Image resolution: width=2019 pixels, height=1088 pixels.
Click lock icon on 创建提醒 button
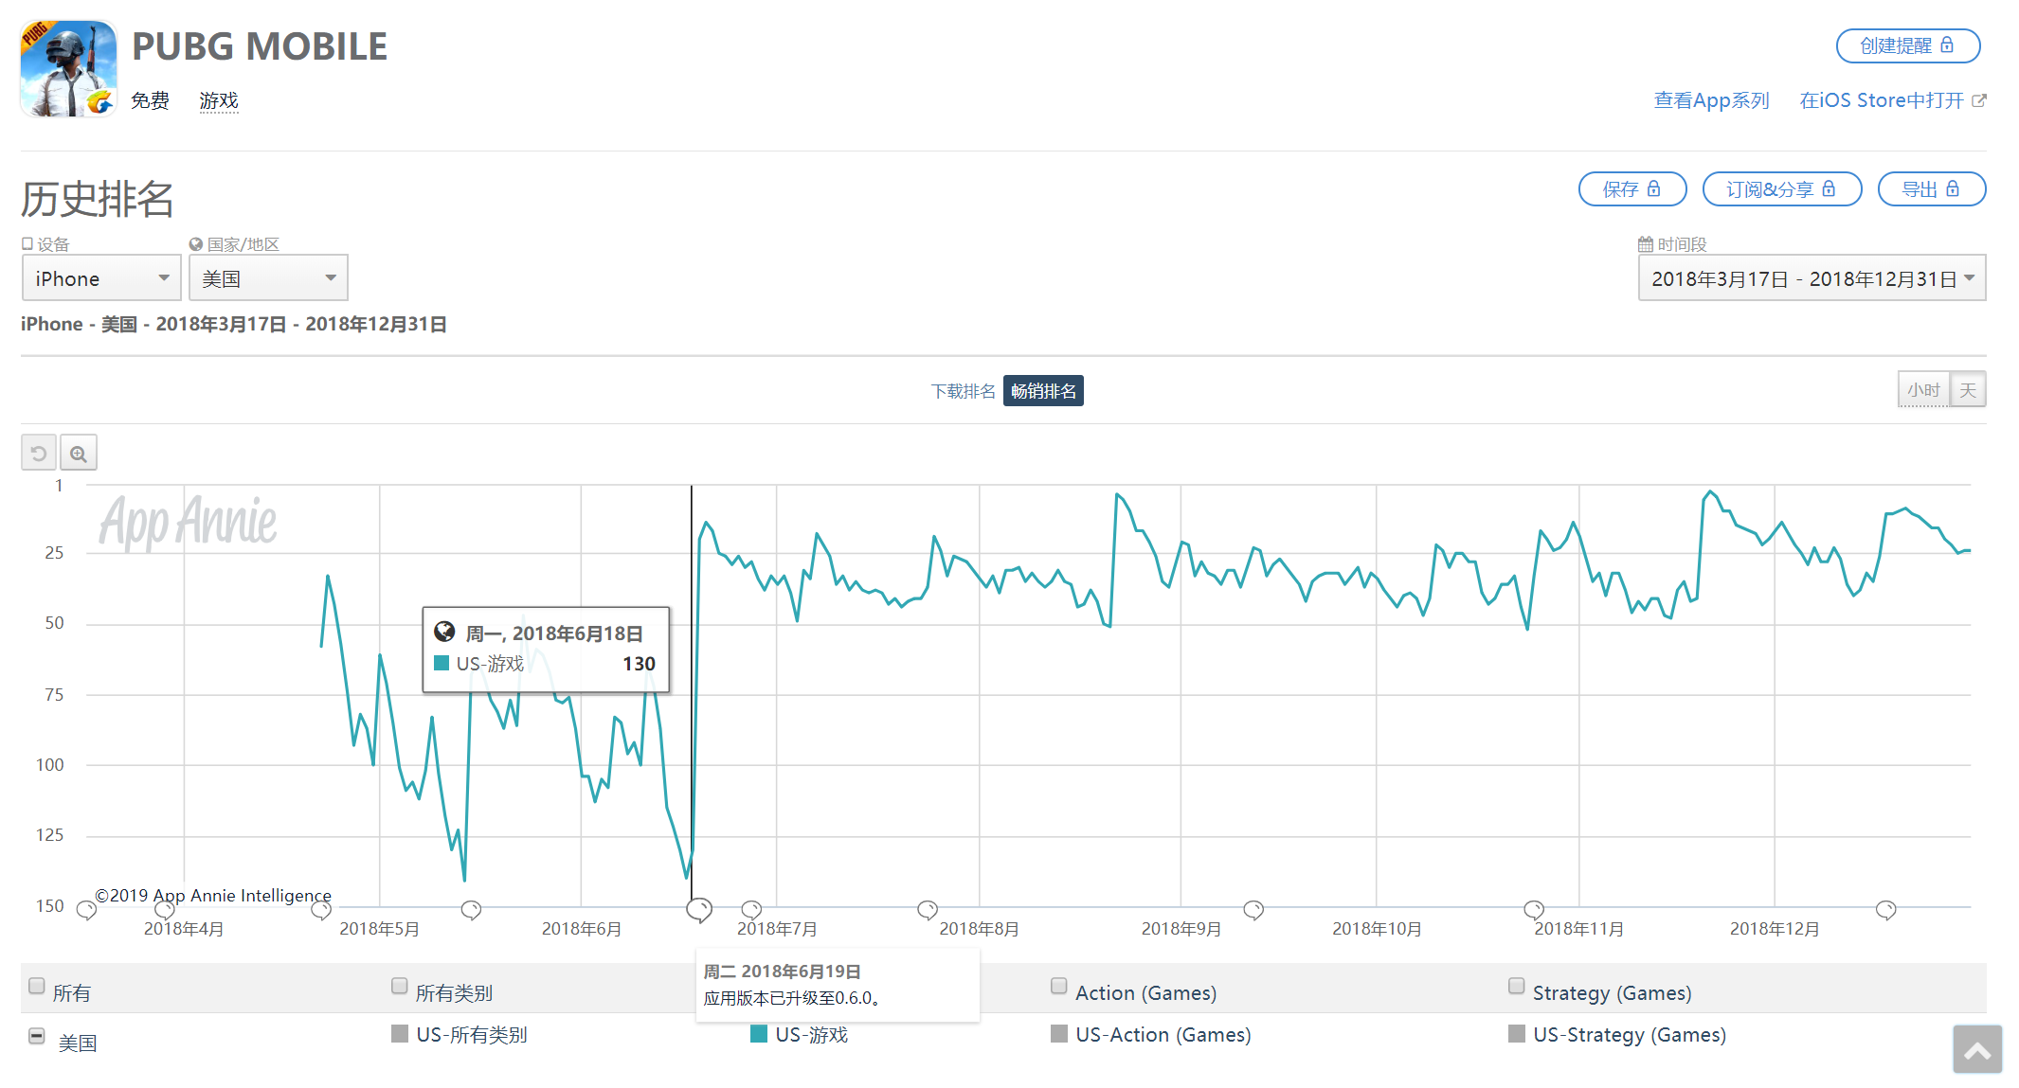[1946, 45]
